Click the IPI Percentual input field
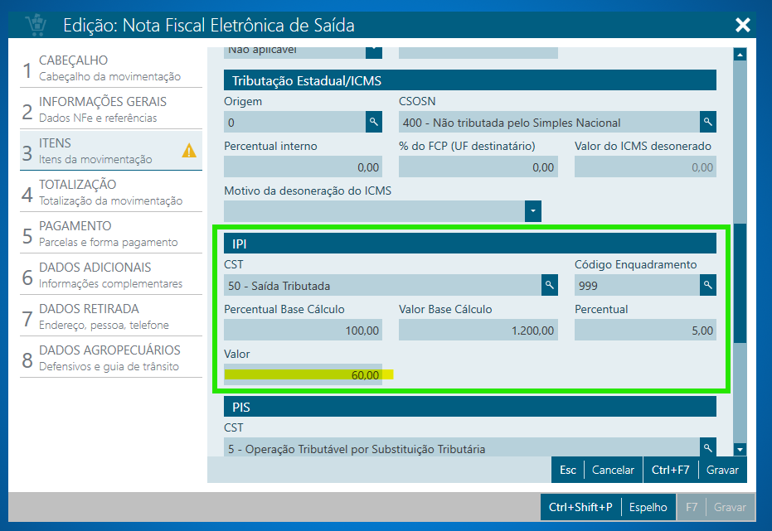This screenshot has height=531, width=772. (x=645, y=331)
